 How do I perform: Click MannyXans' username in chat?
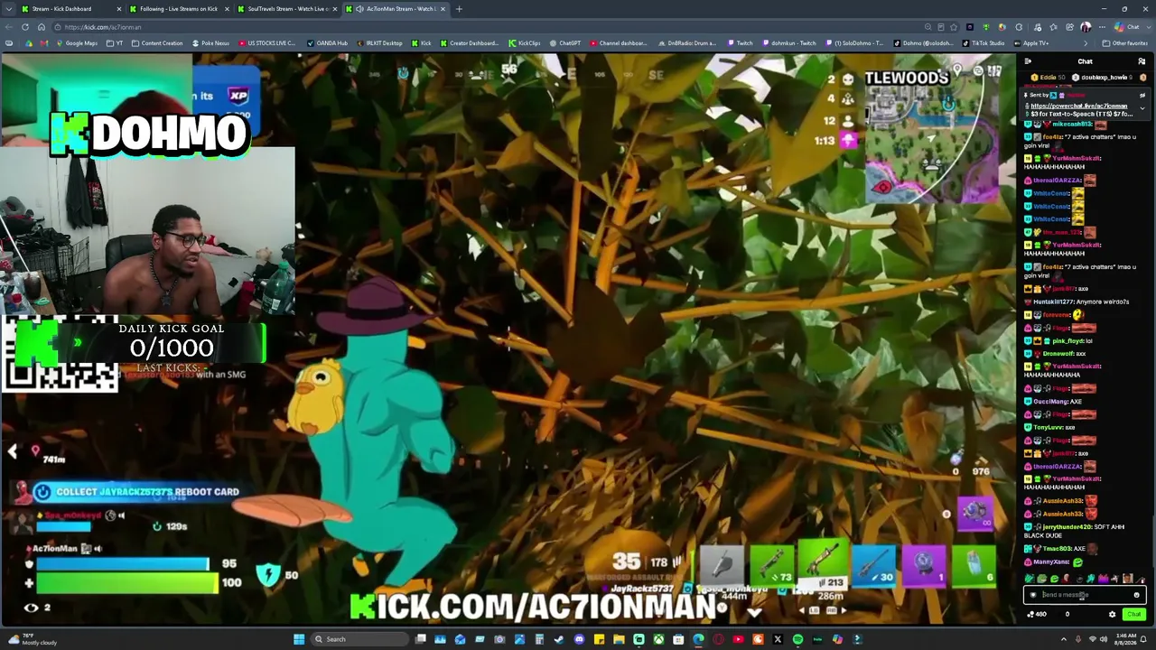pyautogui.click(x=1051, y=562)
